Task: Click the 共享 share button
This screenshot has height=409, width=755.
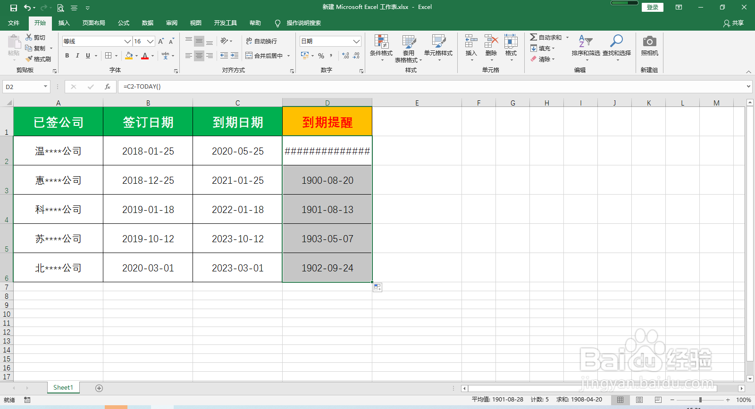Action: point(734,23)
